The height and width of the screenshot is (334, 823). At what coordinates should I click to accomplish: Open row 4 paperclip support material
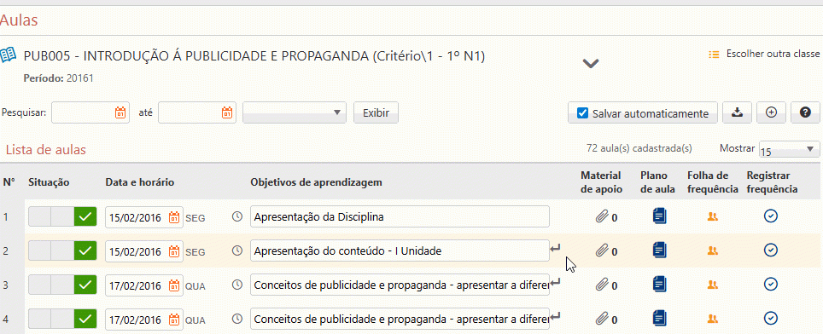click(x=602, y=318)
